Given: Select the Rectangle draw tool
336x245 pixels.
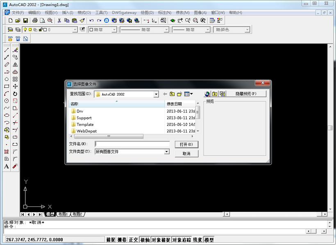Looking at the screenshot, I should click(x=7, y=86).
